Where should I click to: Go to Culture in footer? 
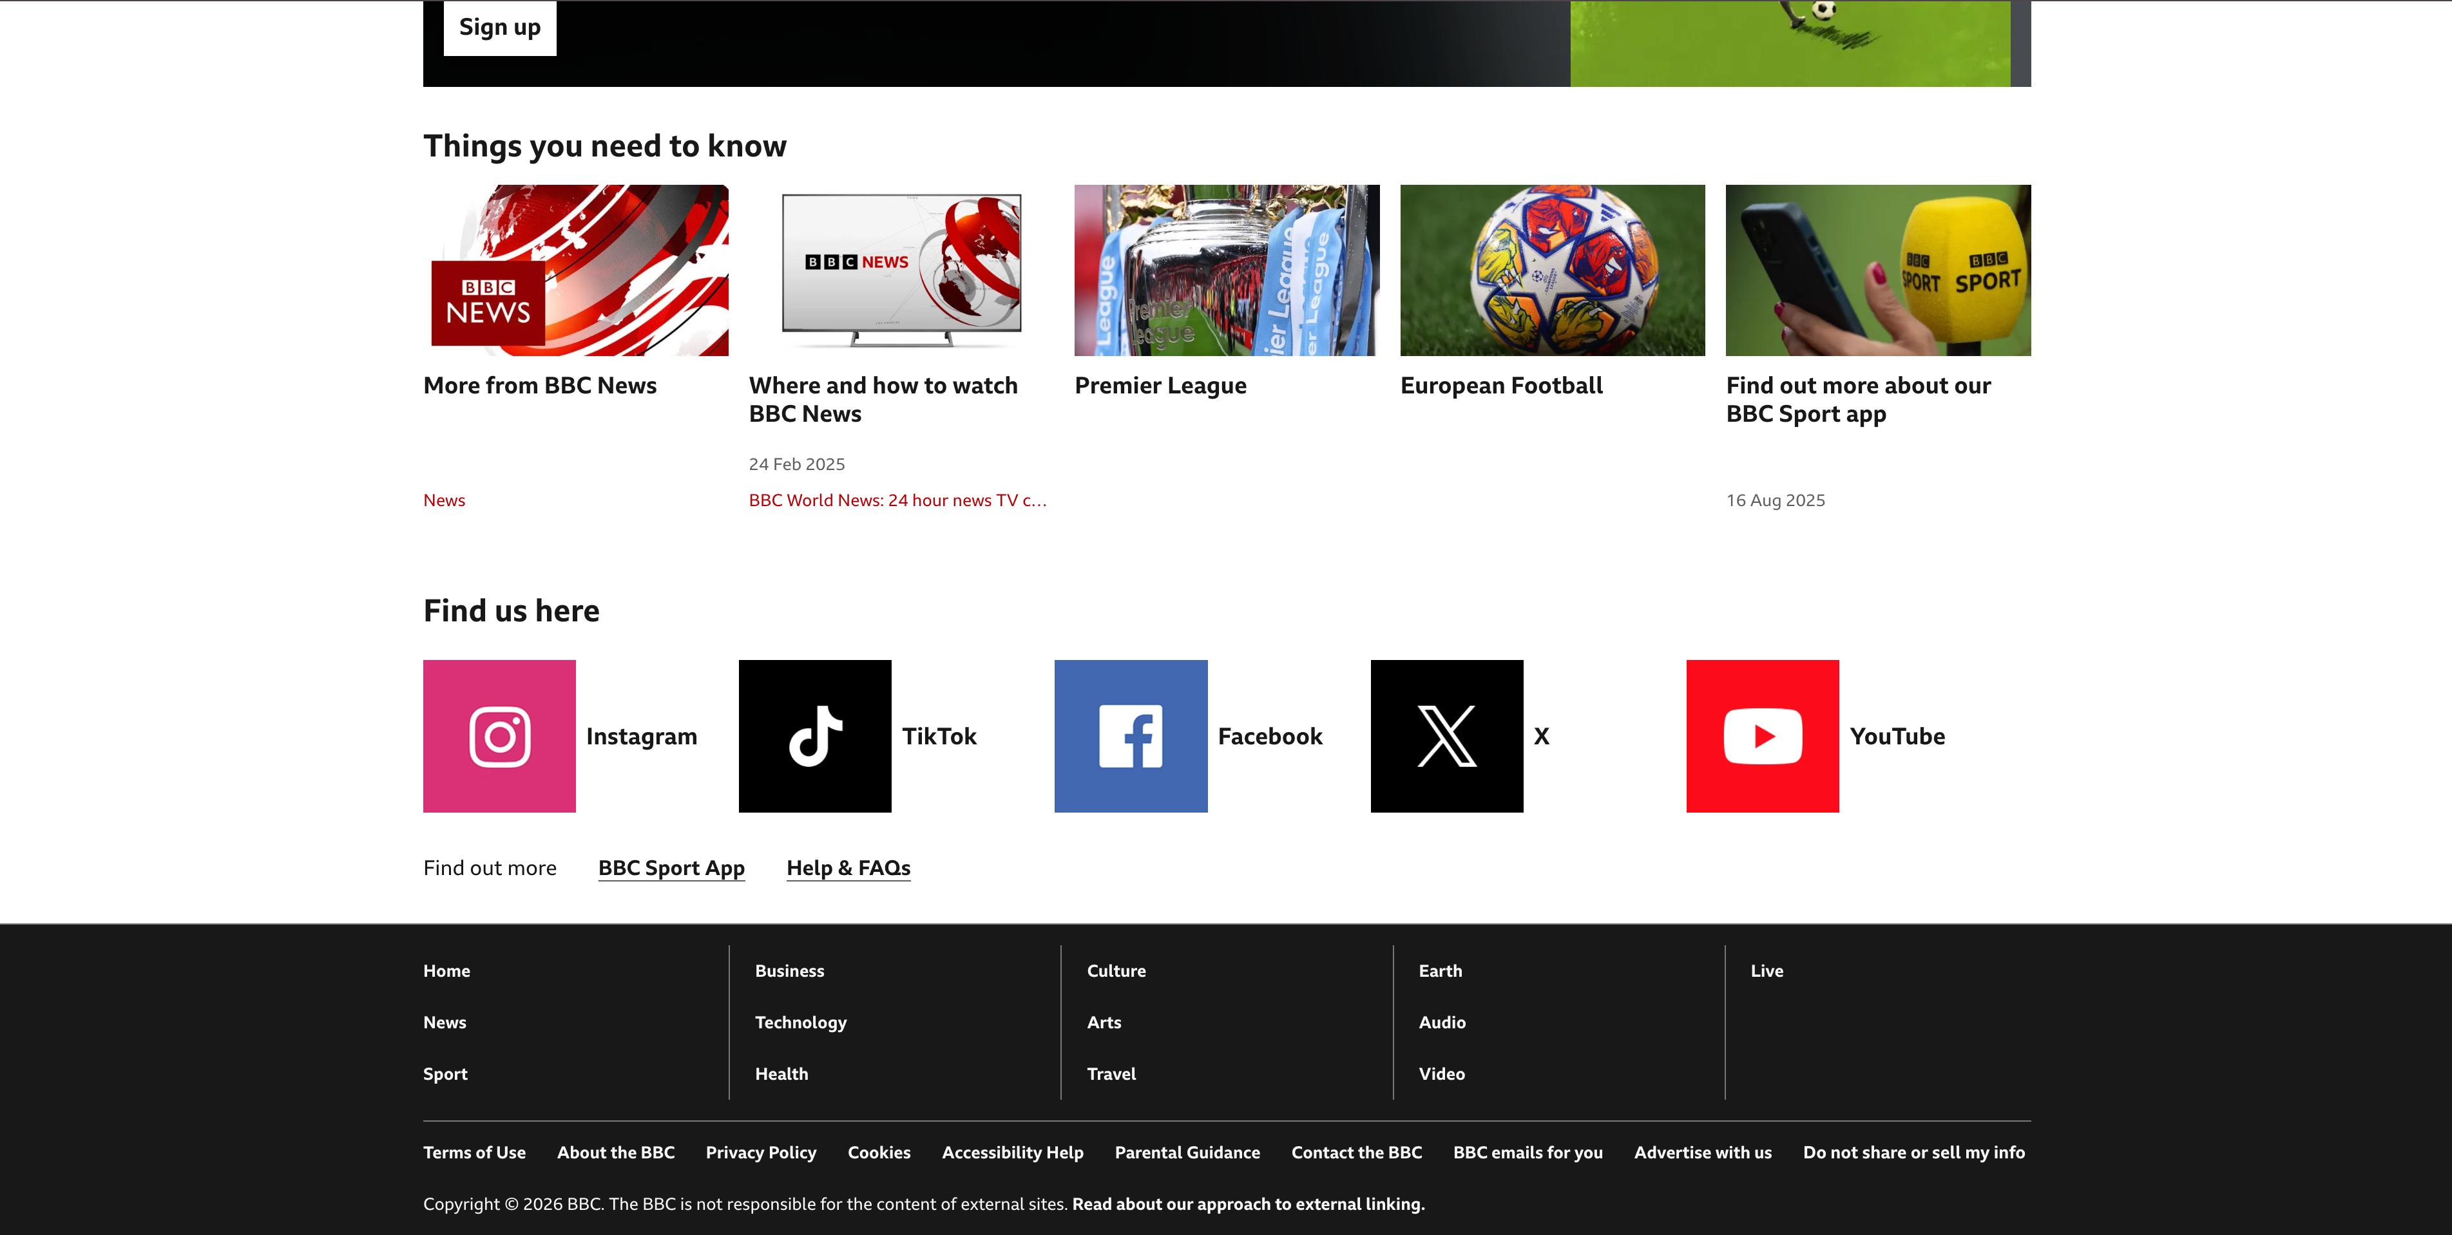click(1116, 970)
